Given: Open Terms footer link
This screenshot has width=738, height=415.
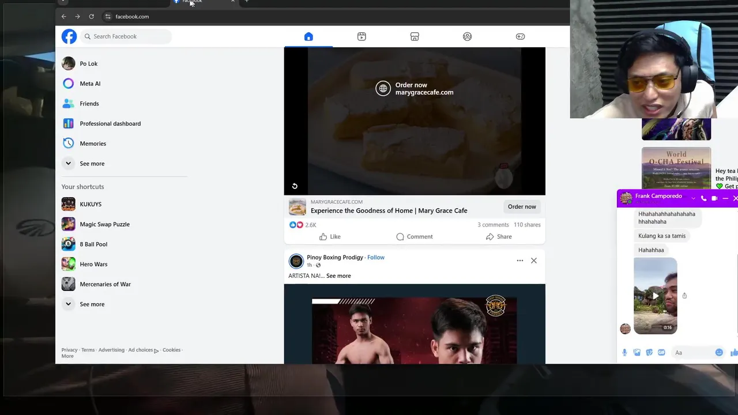Looking at the screenshot, I should (88, 350).
